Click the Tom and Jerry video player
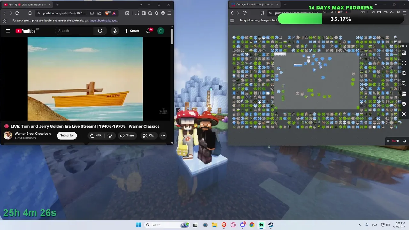The width and height of the screenshot is (409, 230). 85,79
